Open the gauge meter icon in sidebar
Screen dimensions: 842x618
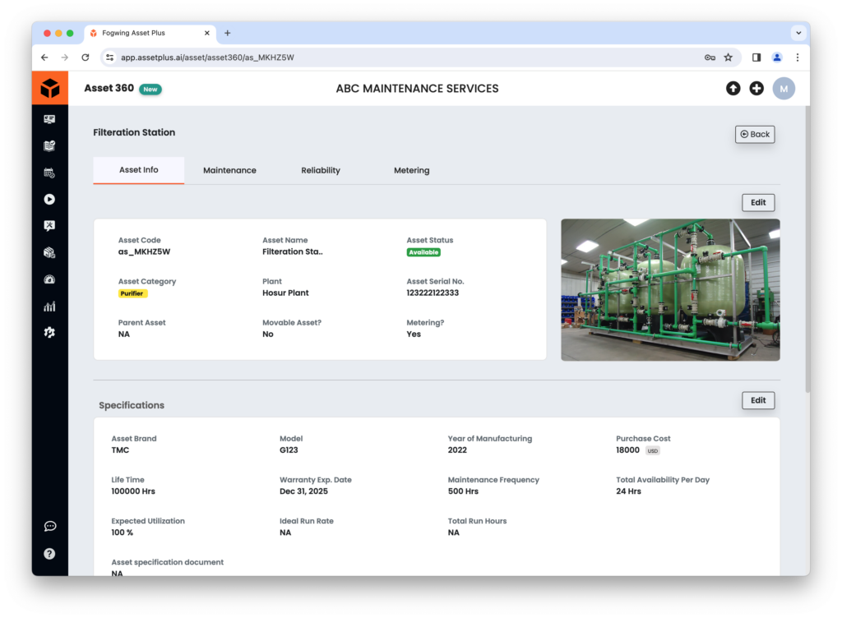(x=49, y=279)
